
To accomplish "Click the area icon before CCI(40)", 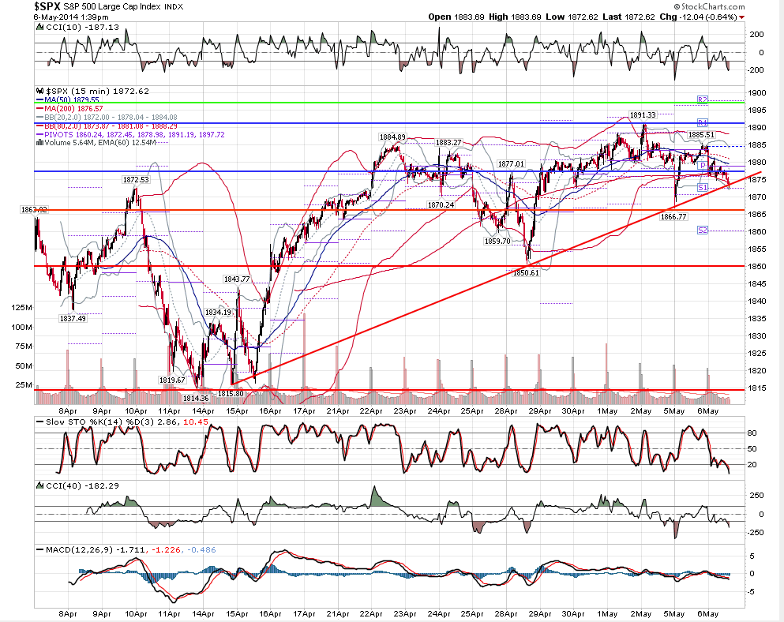I will click(39, 486).
